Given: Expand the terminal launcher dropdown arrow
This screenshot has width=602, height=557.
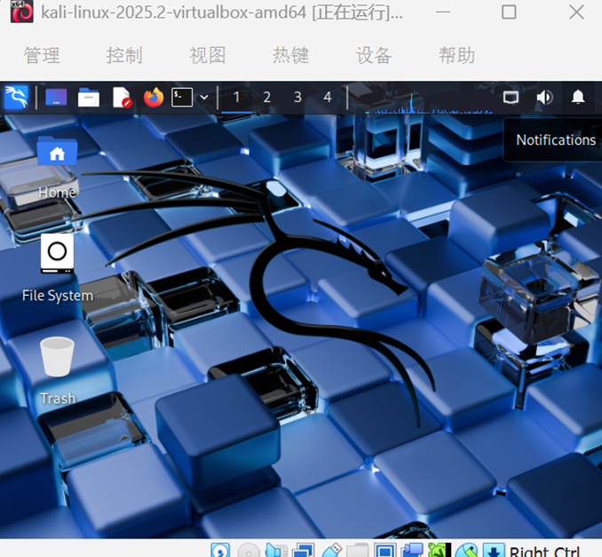Looking at the screenshot, I should point(204,98).
